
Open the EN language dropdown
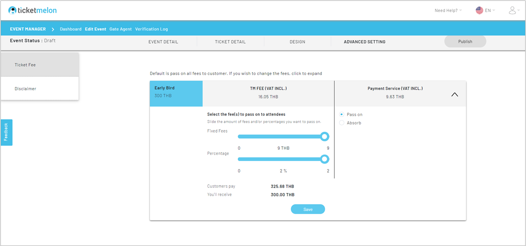[x=490, y=10]
